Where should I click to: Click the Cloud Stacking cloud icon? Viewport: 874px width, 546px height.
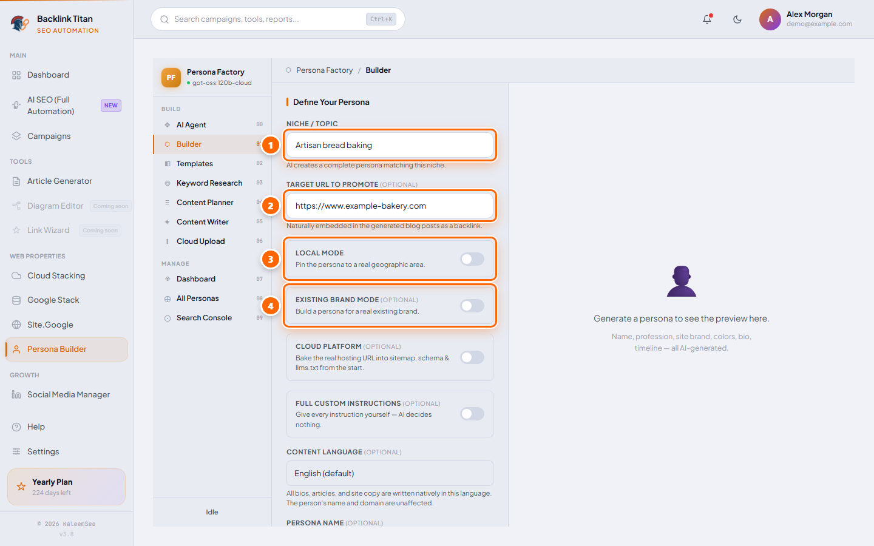tap(16, 275)
